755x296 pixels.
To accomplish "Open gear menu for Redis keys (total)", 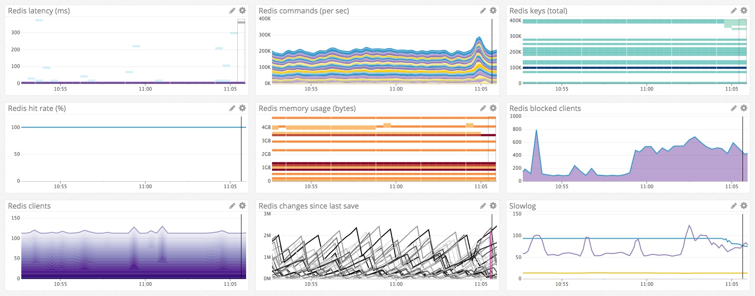I will pos(744,11).
